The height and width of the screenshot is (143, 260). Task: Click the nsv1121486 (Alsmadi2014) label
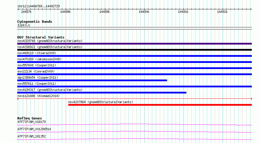[39, 96]
